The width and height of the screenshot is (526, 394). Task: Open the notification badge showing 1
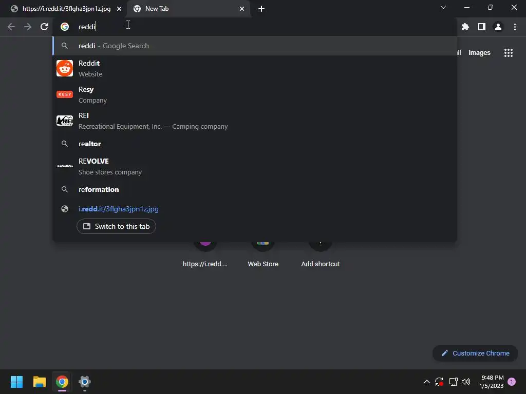tap(512, 382)
